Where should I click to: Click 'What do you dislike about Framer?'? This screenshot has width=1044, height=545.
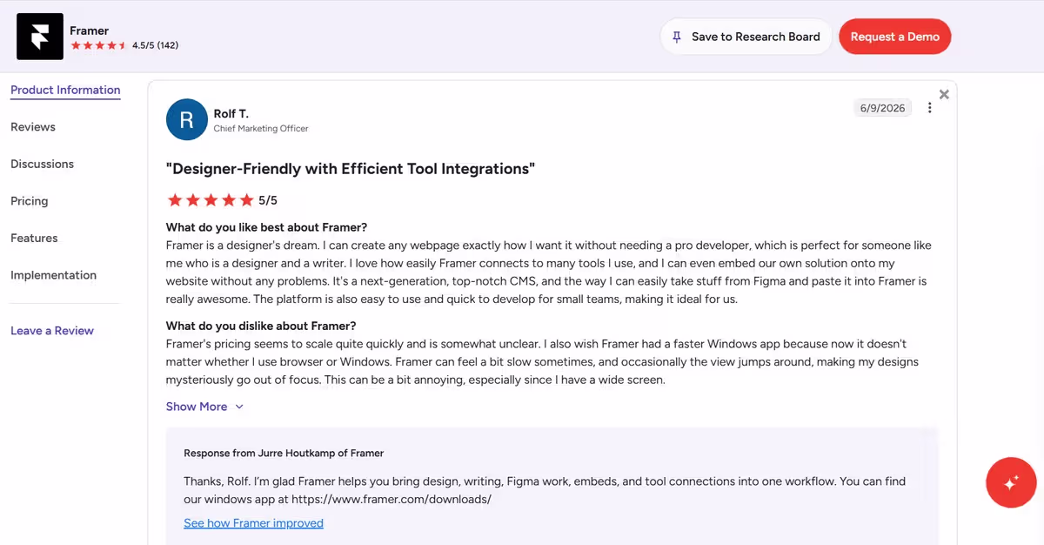(261, 326)
